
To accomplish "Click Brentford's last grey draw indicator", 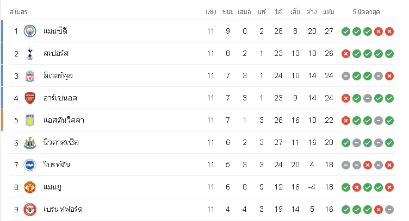I will (x=389, y=210).
